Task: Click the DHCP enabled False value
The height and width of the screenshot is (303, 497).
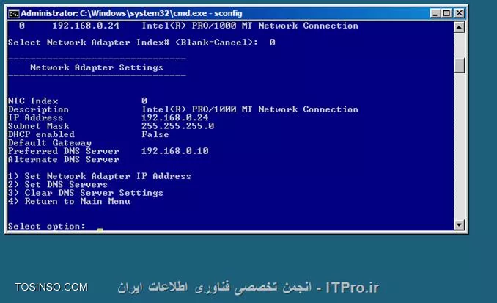Action: click(155, 134)
